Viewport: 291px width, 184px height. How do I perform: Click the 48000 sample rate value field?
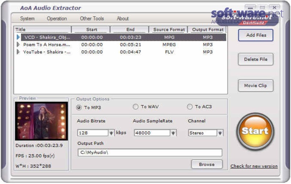tap(152, 133)
